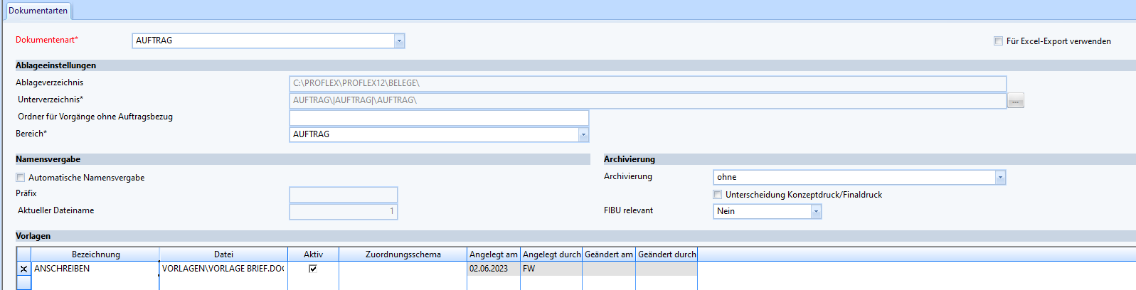Expand the FIBU relevant dropdown
This screenshot has width=1136, height=290.
point(816,211)
